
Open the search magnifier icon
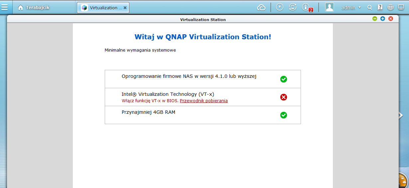[x=369, y=7]
